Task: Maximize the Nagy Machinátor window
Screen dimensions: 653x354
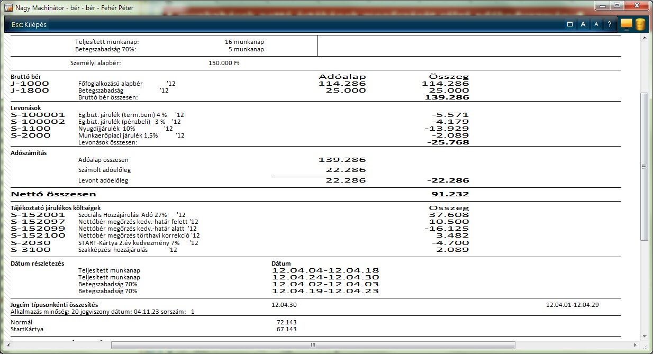Action: [616, 5]
